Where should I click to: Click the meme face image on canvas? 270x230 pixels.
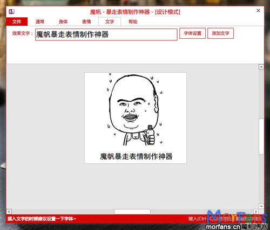tap(134, 110)
